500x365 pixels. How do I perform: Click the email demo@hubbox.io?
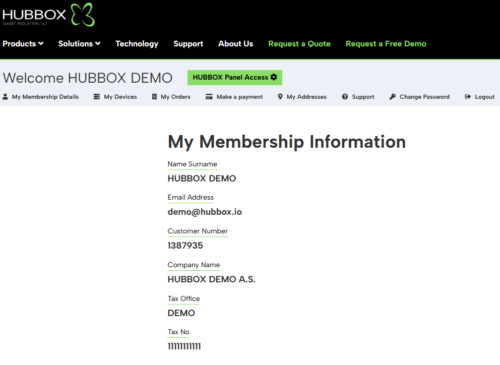pyautogui.click(x=205, y=212)
